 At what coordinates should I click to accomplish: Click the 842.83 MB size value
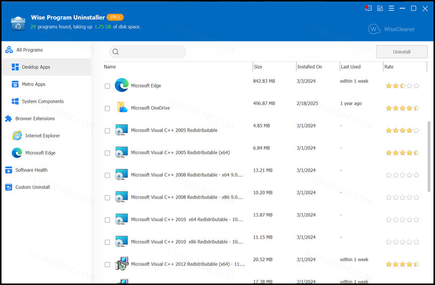[264, 81]
